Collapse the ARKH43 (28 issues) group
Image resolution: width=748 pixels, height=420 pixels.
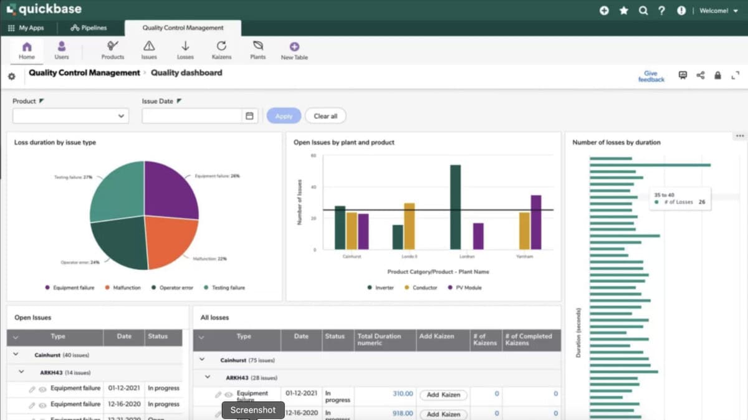coord(208,378)
